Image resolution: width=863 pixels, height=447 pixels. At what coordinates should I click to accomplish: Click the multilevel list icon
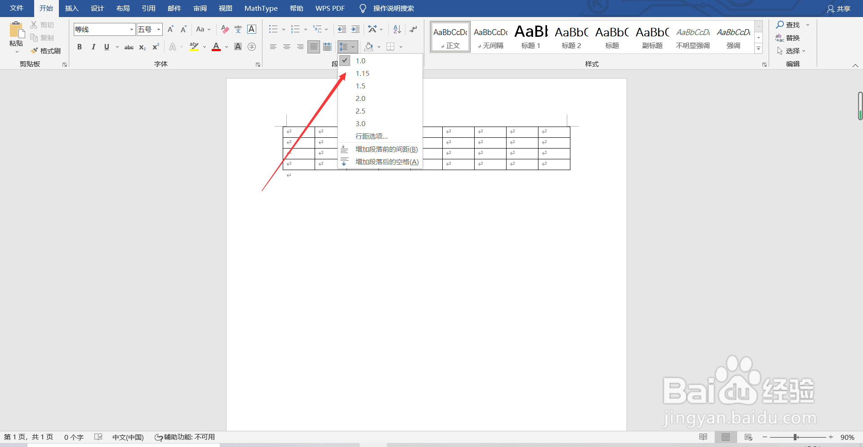318,29
